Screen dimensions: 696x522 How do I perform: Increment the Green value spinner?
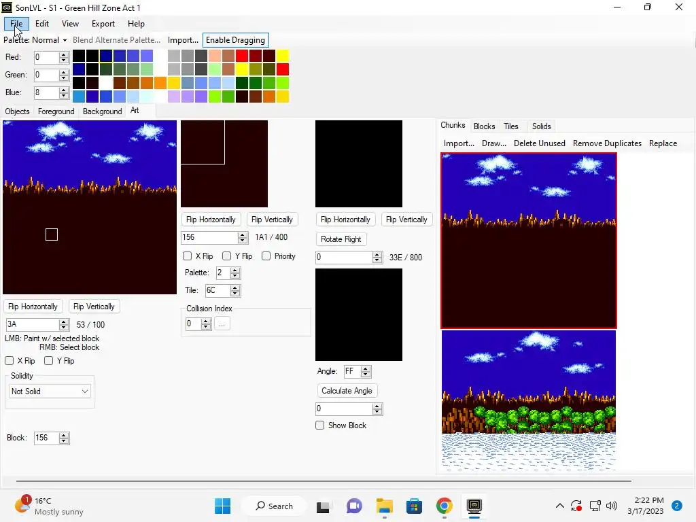pos(64,72)
